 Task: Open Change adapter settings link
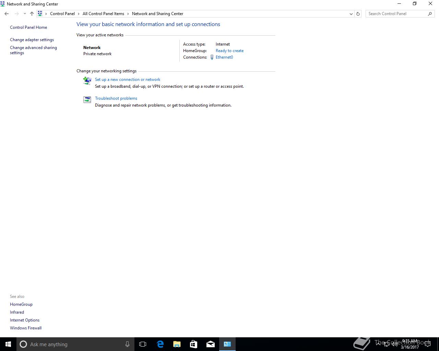[x=32, y=40]
